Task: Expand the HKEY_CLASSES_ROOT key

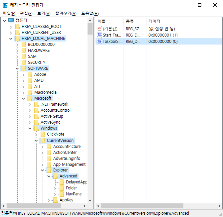Action: [11, 27]
